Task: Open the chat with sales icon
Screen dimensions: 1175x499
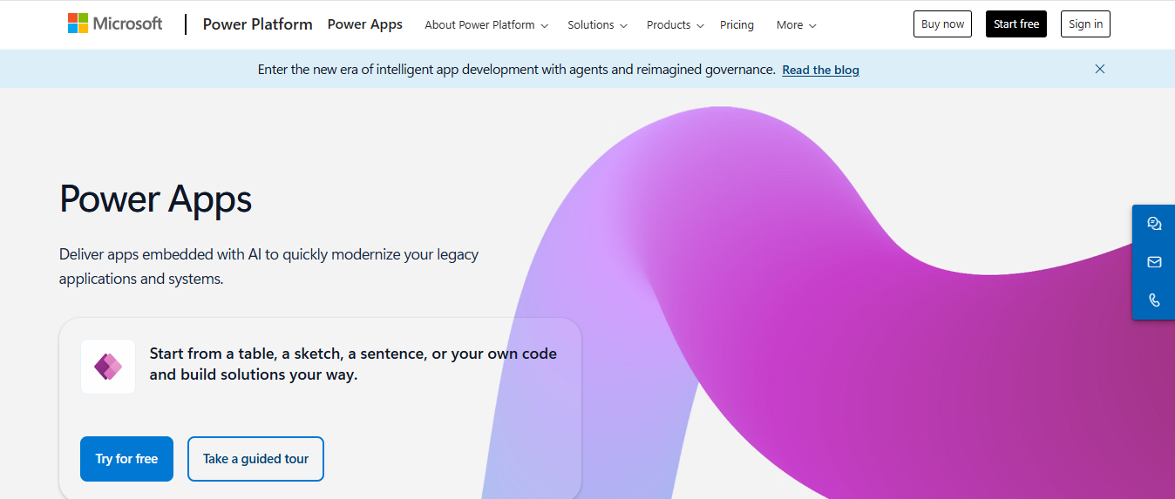Action: coord(1154,224)
